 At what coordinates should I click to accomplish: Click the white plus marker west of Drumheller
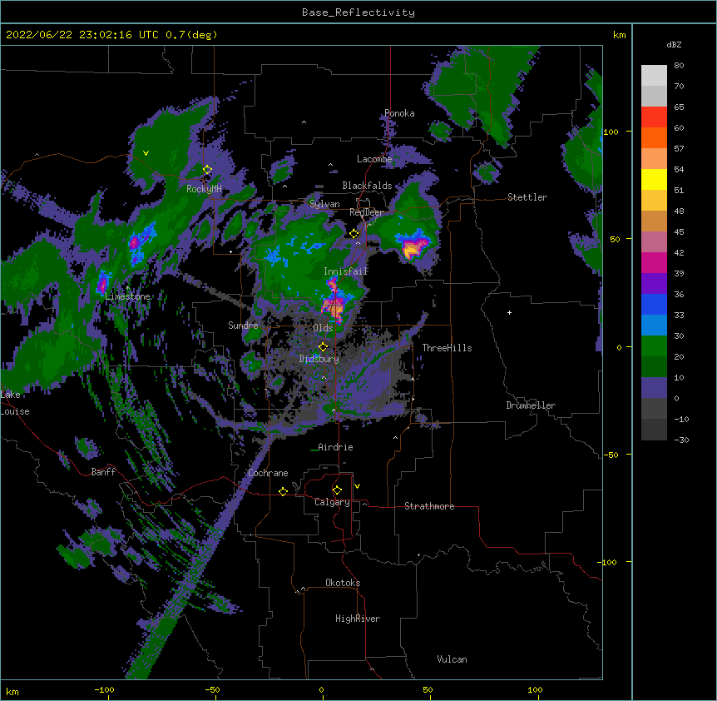509,312
